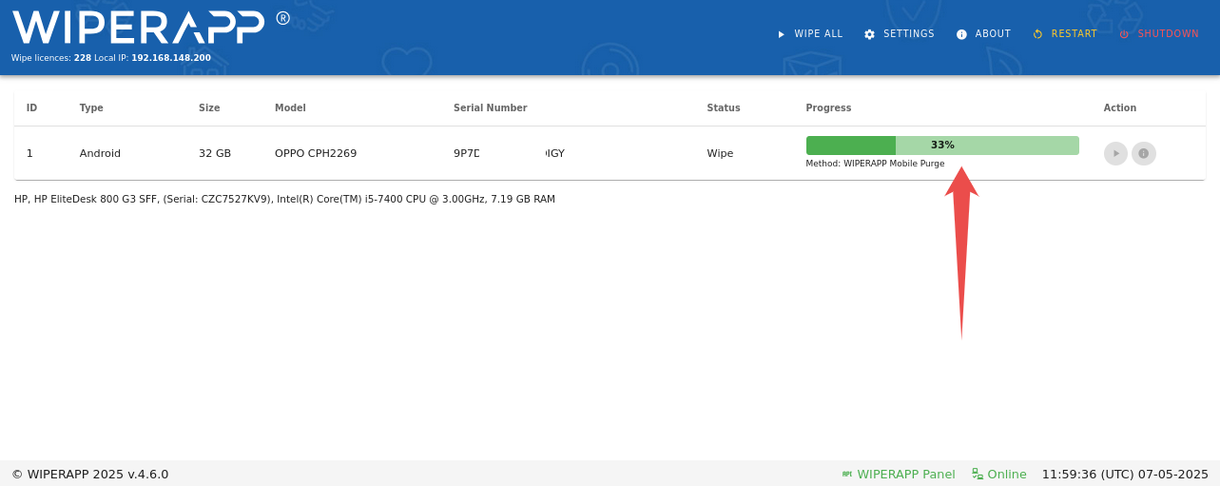Open the SETTINGS menu item

click(909, 34)
